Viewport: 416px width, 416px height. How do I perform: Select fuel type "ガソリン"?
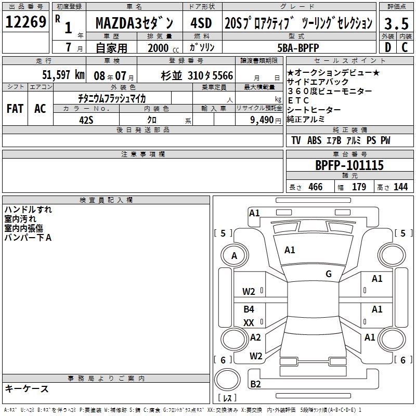pos(202,47)
